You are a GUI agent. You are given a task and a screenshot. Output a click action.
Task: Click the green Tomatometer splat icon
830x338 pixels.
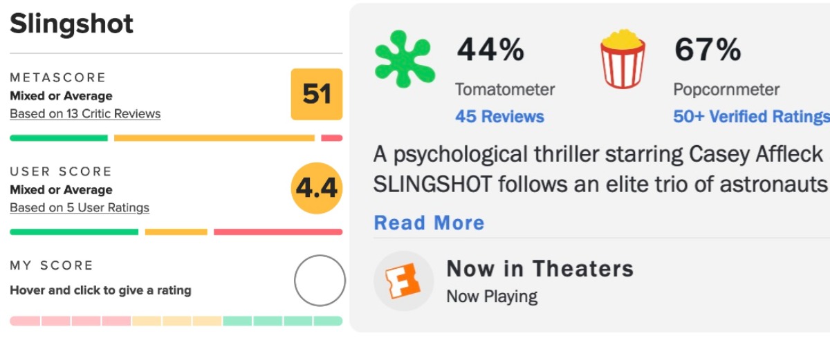[405, 60]
